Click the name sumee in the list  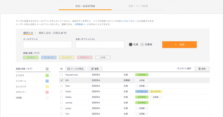click(x=69, y=103)
